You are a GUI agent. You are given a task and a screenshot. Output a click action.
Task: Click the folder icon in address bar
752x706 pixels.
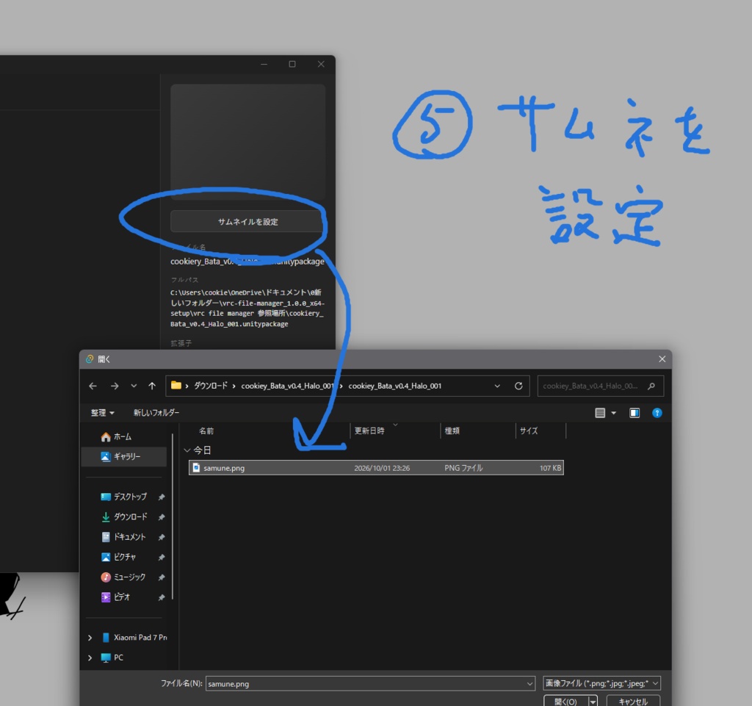[176, 386]
